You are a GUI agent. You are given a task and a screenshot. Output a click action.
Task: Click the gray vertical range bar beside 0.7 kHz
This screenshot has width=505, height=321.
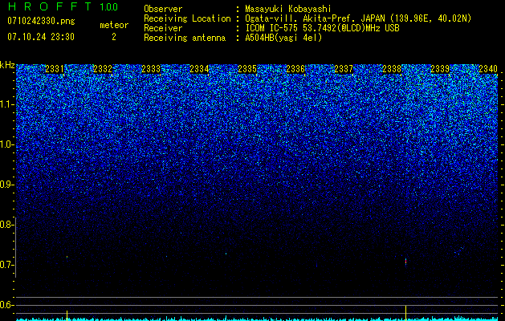16,247
